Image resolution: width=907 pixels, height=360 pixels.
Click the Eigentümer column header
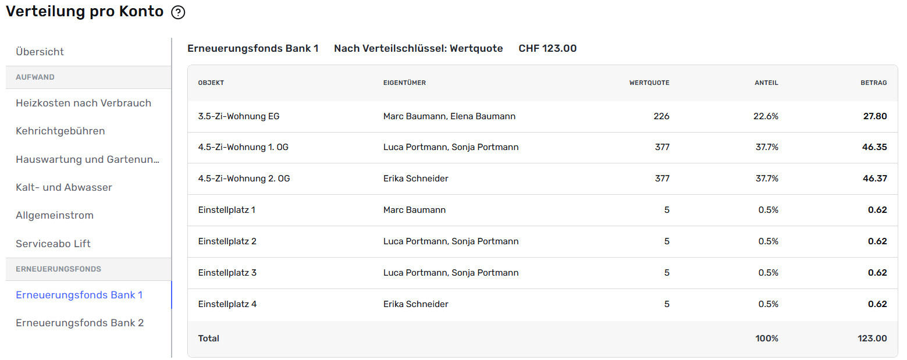pyautogui.click(x=404, y=83)
